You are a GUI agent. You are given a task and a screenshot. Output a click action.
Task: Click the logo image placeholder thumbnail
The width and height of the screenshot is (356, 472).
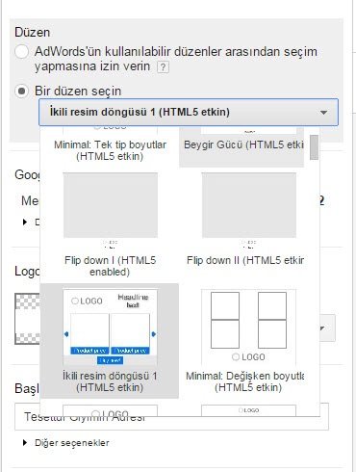click(28, 319)
